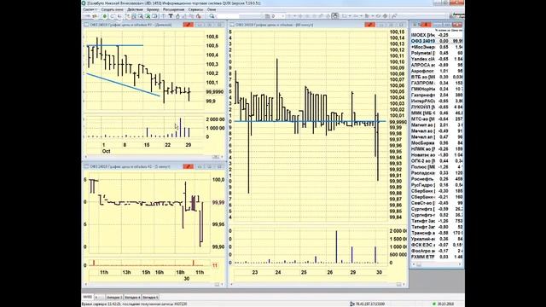Screen dimensions: 546x307
Task: Select the Магнит ао row
Action: click(x=437, y=125)
